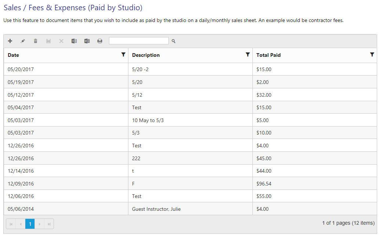Image resolution: width=379 pixels, height=239 pixels.
Task: Click the pencil edit icon
Action: coord(23,41)
